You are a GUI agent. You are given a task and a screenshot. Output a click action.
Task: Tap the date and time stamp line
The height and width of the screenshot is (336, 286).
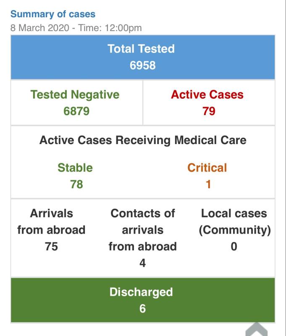(x=76, y=28)
